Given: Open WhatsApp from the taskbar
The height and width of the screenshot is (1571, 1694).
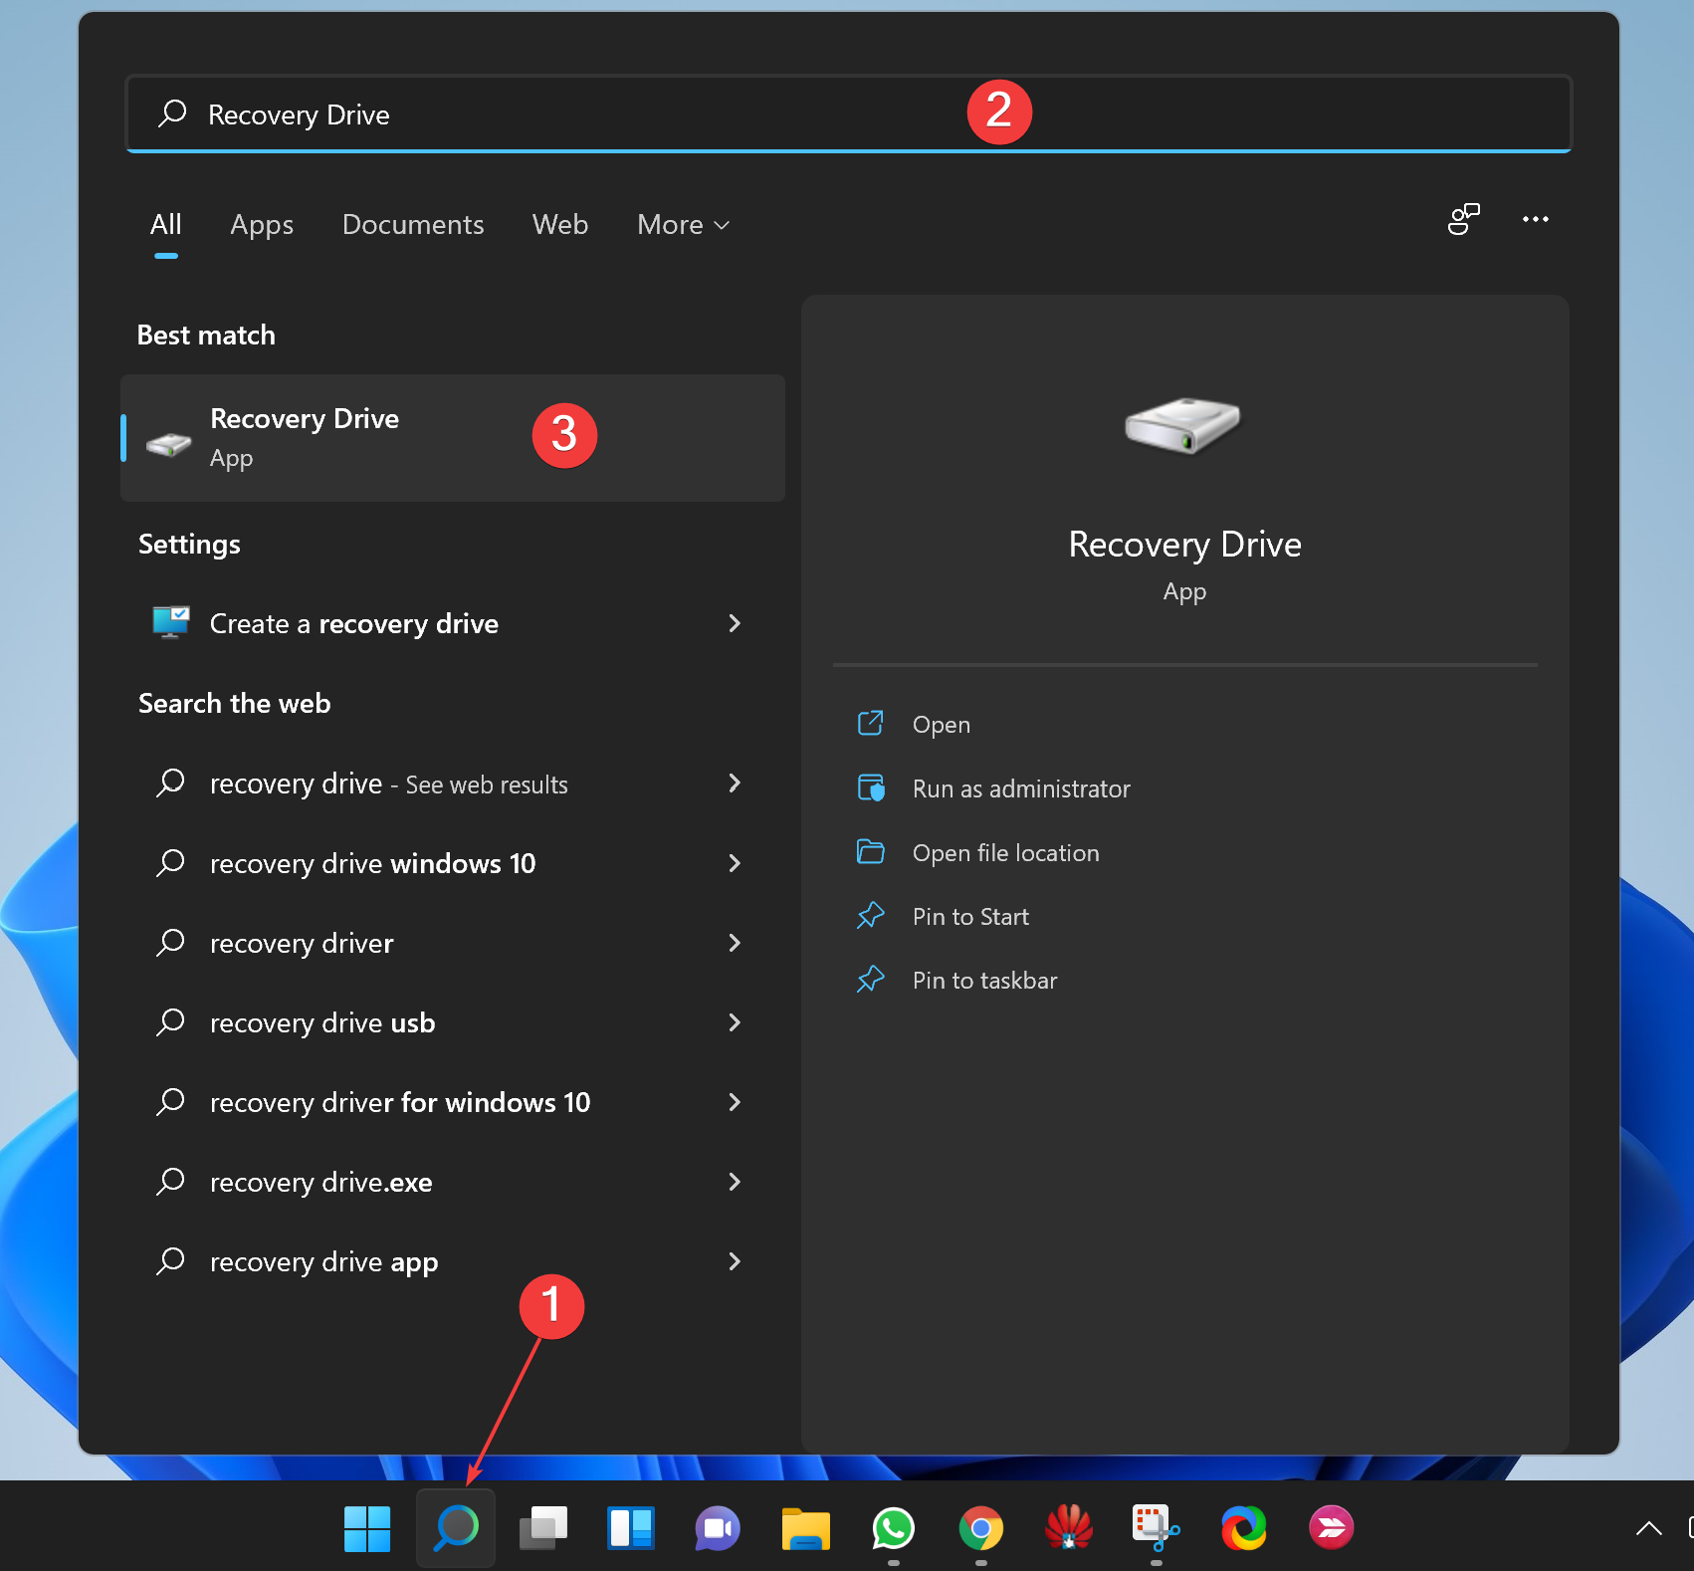Looking at the screenshot, I should click(x=894, y=1528).
